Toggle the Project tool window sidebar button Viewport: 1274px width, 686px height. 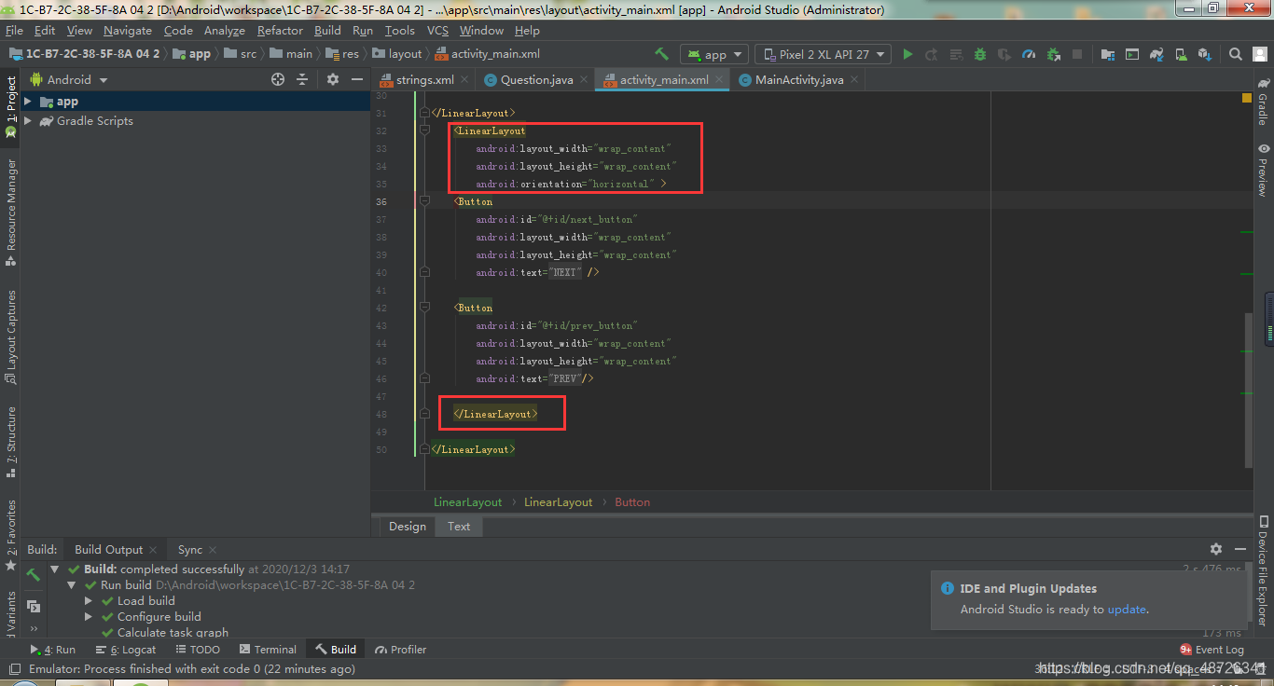point(10,106)
